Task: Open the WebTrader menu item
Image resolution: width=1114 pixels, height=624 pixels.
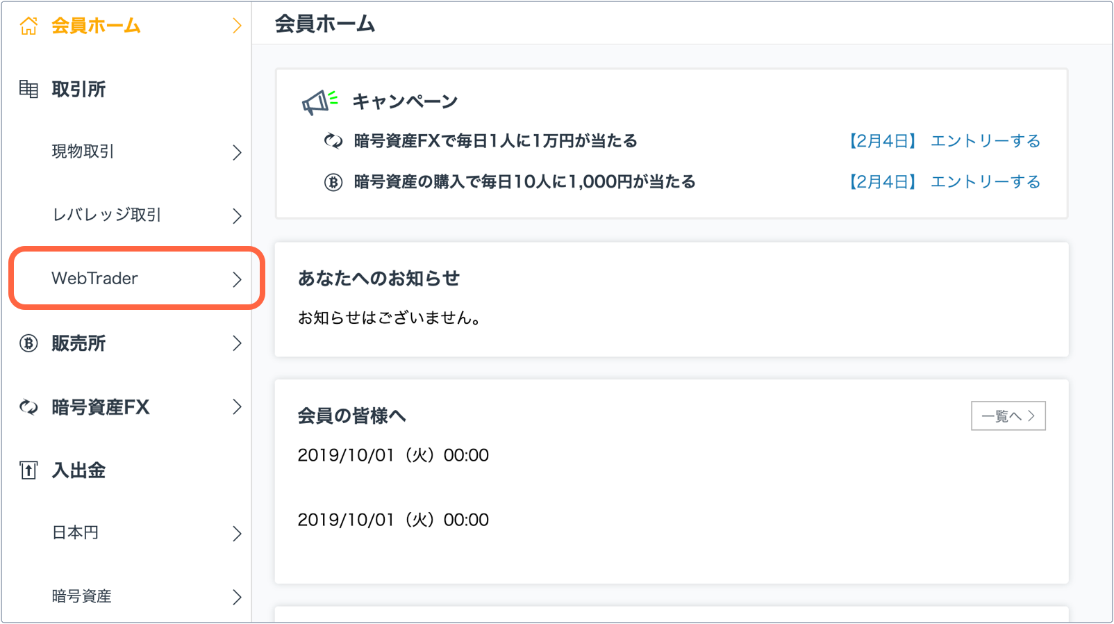Action: click(x=136, y=279)
